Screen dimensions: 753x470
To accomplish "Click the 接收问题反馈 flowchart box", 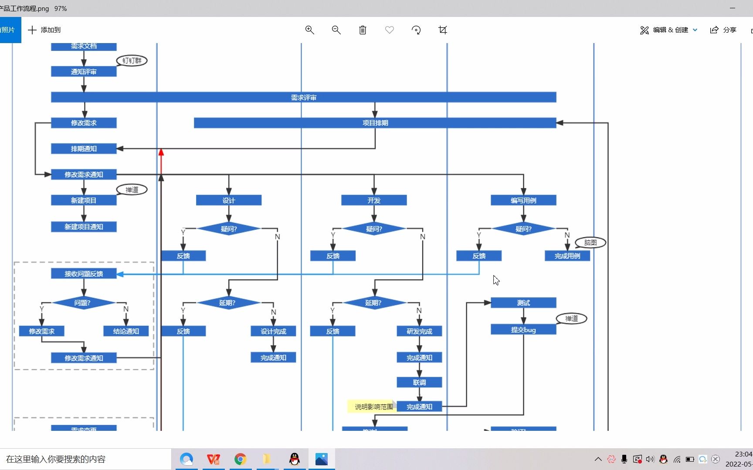I will 84,273.
